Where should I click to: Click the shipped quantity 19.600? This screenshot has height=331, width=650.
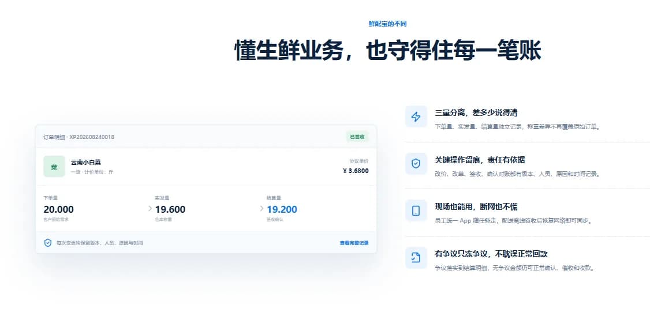(x=170, y=209)
